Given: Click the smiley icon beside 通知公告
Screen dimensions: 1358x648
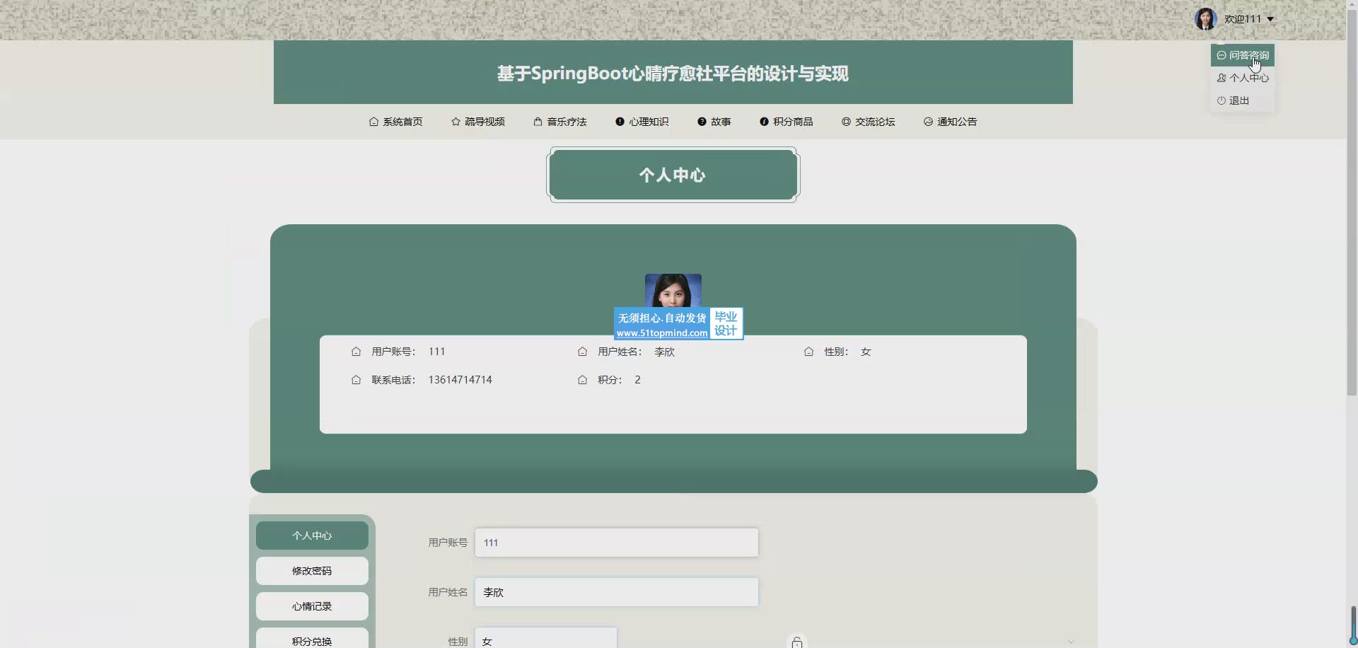Looking at the screenshot, I should (x=928, y=122).
